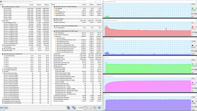Click the right double-arrow expand columns icon
This screenshot has height=111, width=197.
(x=6, y=108)
